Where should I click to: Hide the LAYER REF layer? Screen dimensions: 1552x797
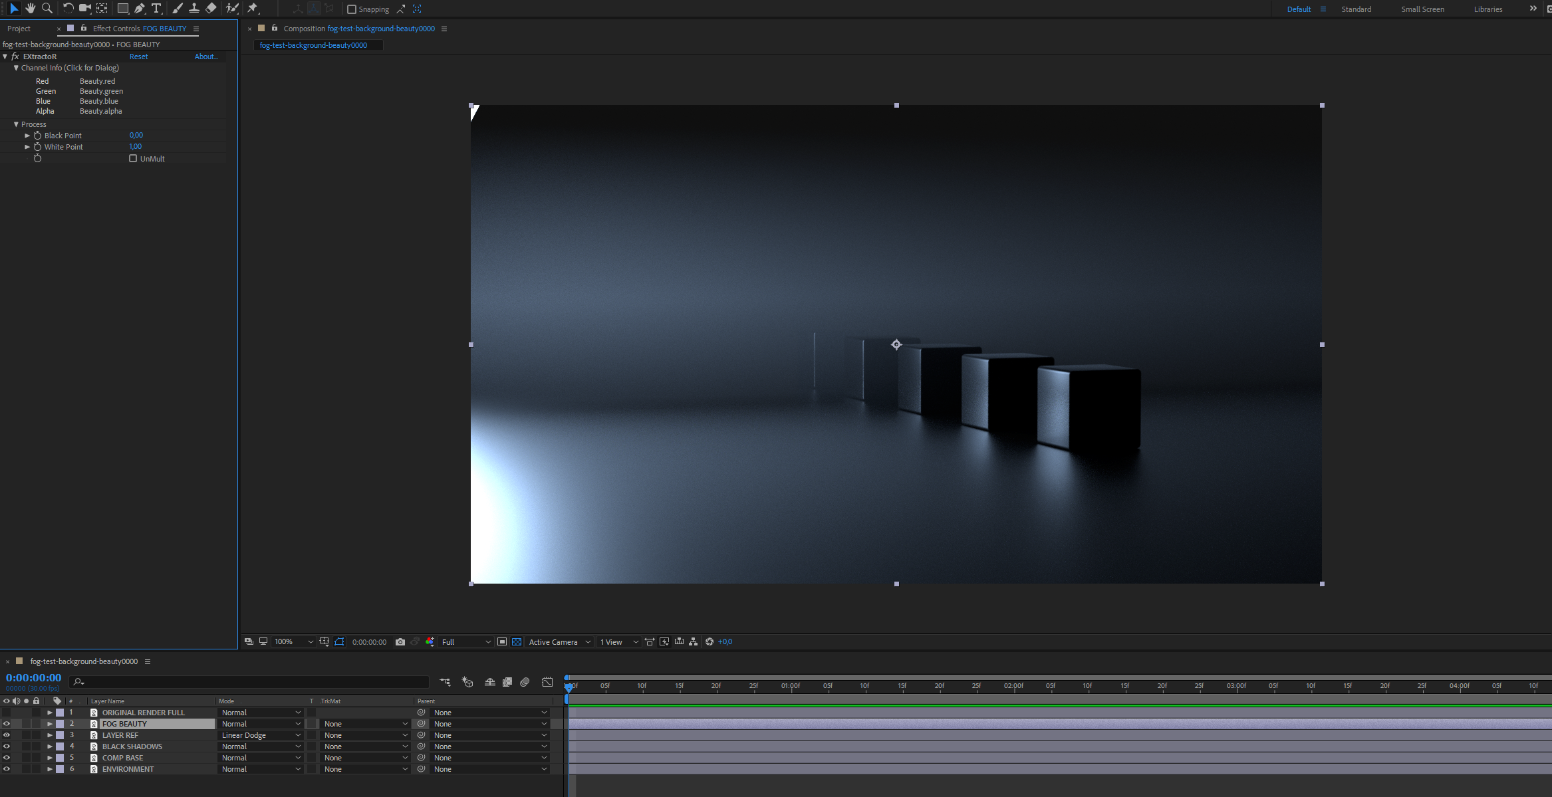pyautogui.click(x=7, y=735)
